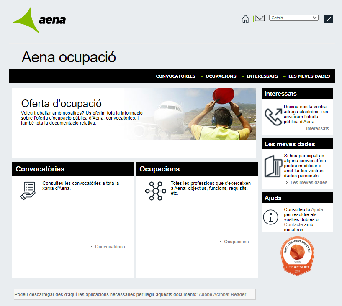Click the Ocupacions card header
The image size is (342, 306).
tap(197, 169)
